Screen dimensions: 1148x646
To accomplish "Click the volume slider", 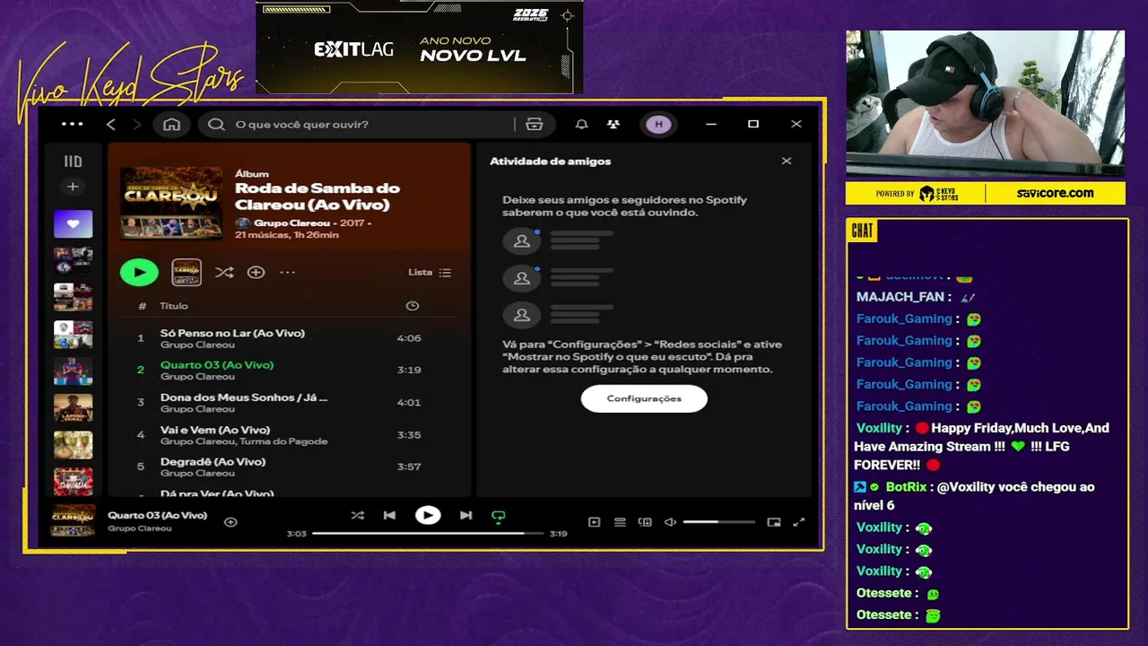I will [x=718, y=522].
